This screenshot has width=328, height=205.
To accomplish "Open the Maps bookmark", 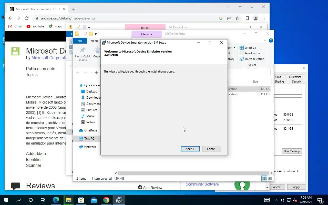I will [55, 26].
